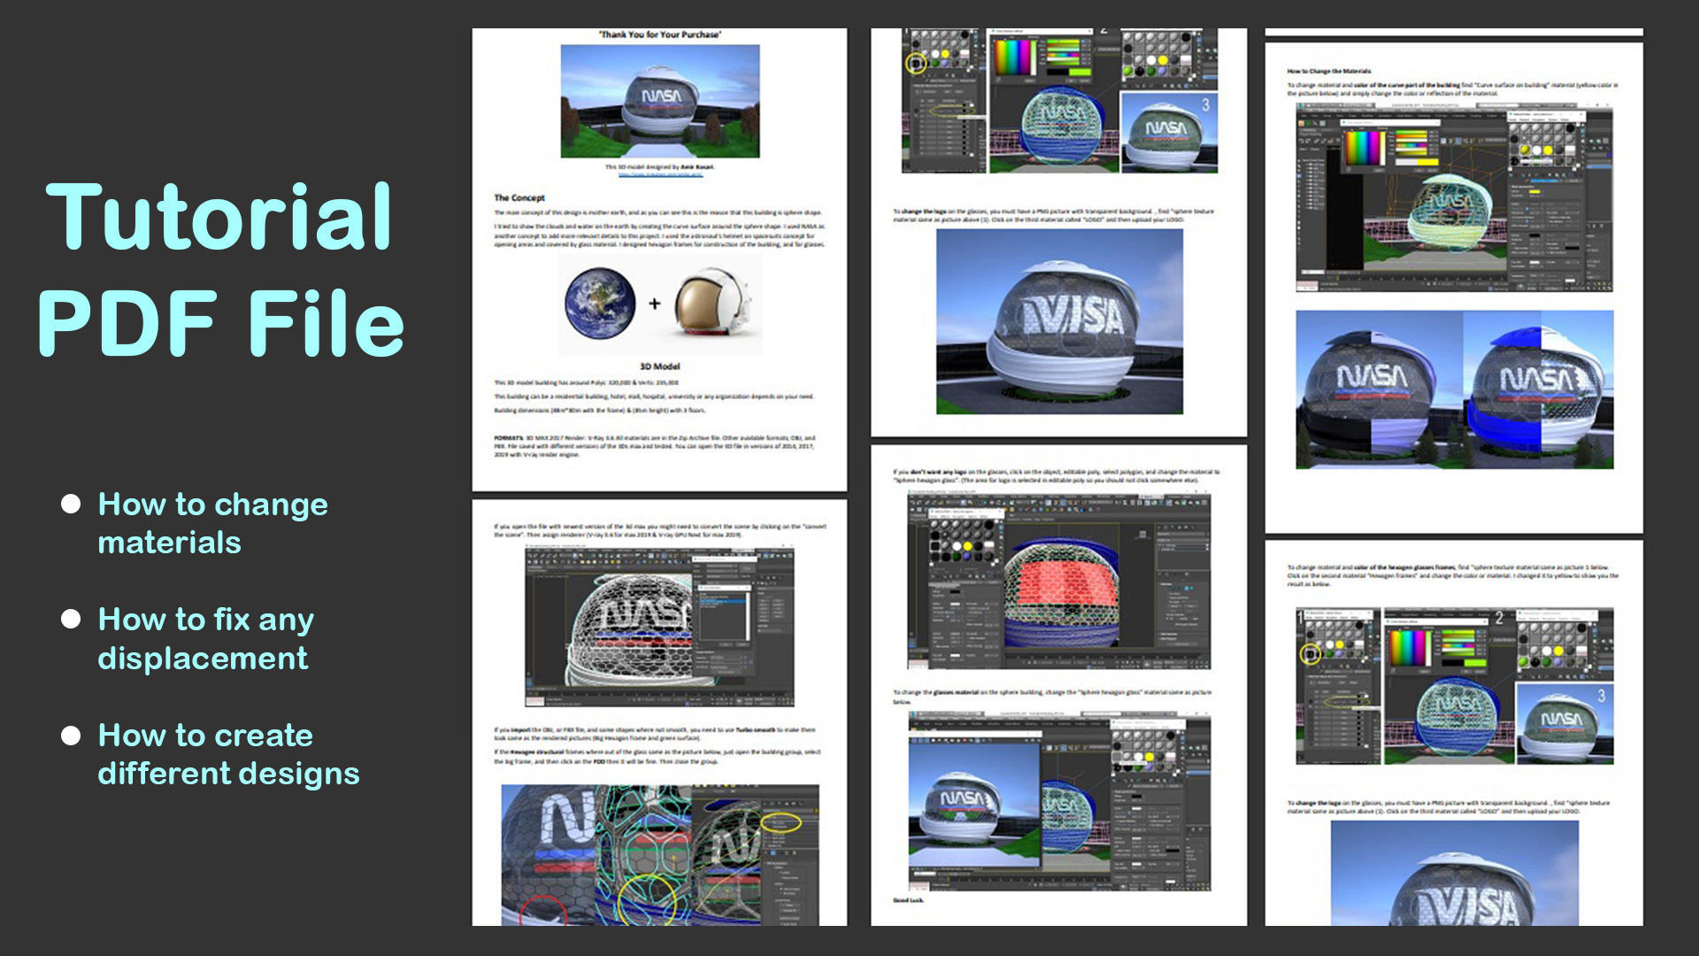Viewport: 1699px width, 956px height.
Task: Click the black-colored NASA dome comparison render
Action: pyautogui.click(x=1378, y=389)
